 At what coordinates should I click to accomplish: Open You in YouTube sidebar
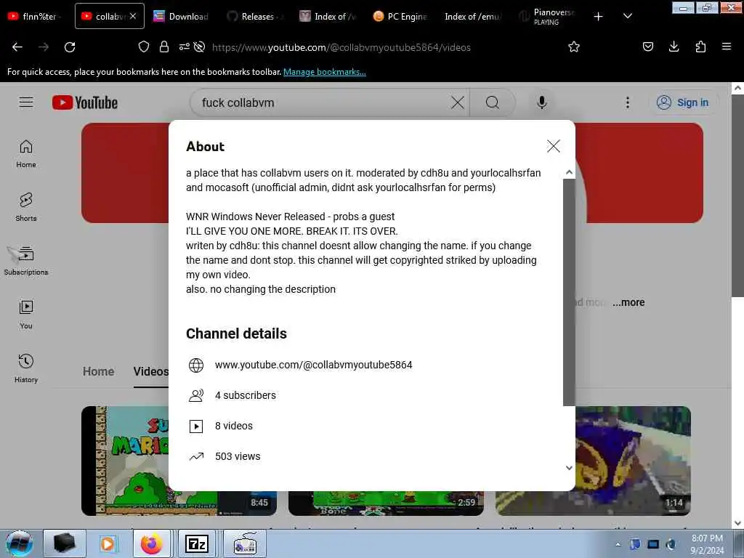click(x=26, y=315)
